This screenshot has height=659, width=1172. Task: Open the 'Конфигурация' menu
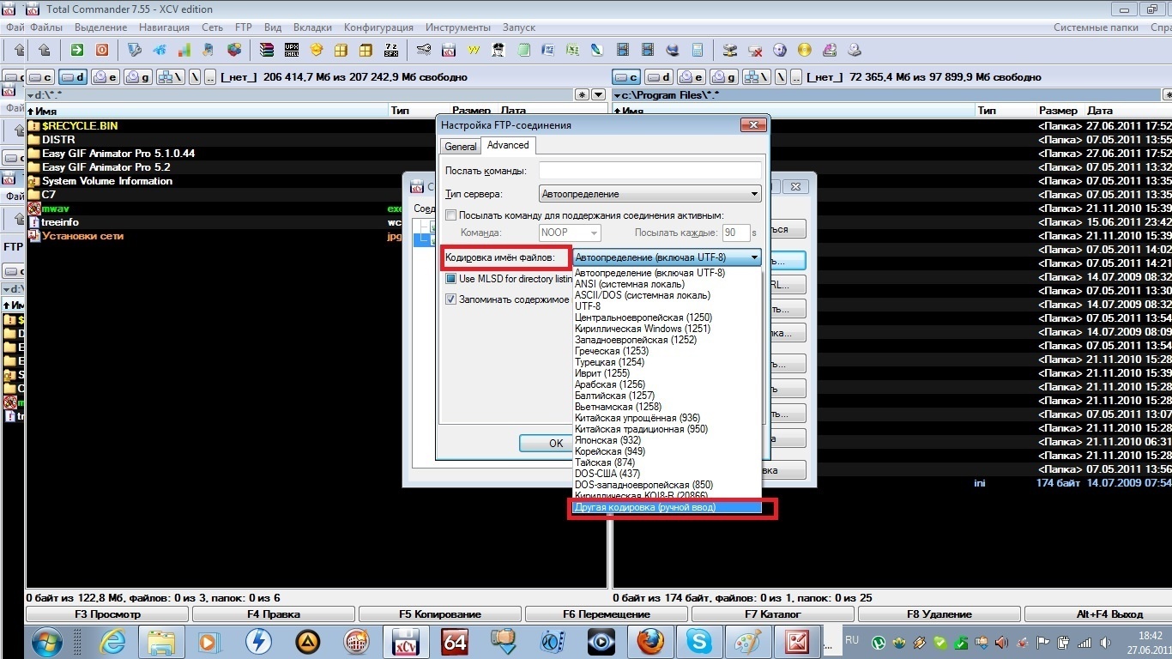click(x=378, y=27)
